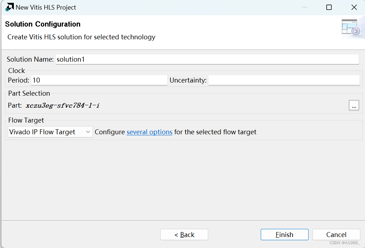Cancel the new project wizard

[336, 235]
